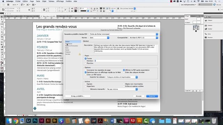Uncheck Optimiser pour un affichage rapide

pos(86,72)
